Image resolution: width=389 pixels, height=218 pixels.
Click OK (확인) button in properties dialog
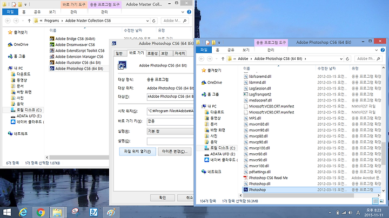click(163, 197)
